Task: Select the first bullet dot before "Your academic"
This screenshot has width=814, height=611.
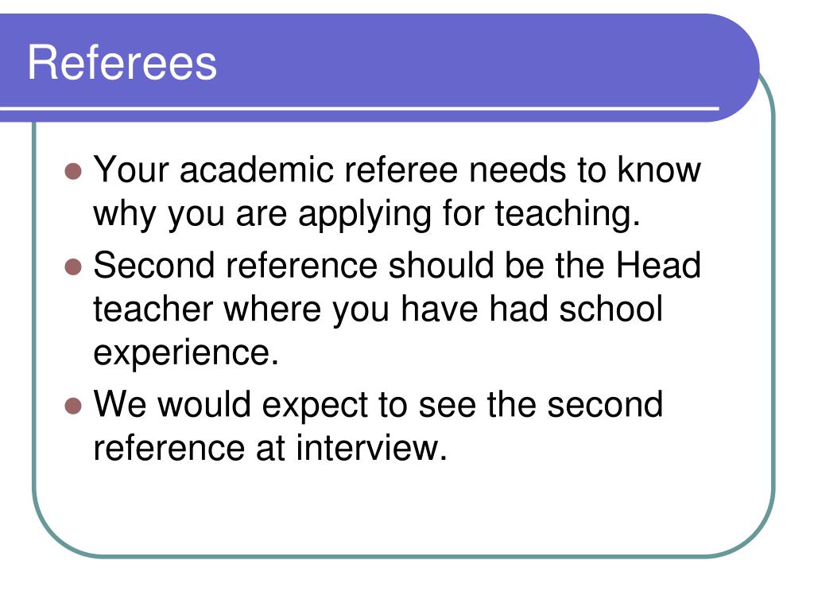Action: [74, 171]
